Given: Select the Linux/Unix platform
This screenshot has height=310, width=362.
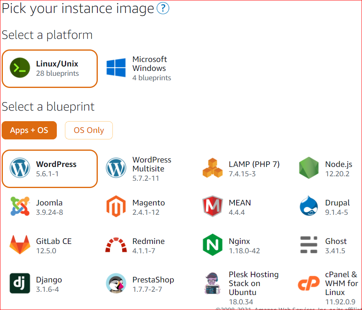Looking at the screenshot, I should click(50, 68).
